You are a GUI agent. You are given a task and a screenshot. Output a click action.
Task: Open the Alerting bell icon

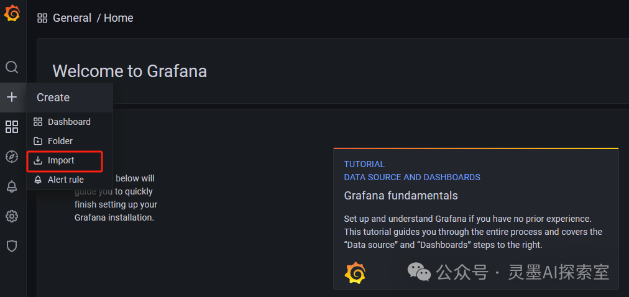click(12, 186)
